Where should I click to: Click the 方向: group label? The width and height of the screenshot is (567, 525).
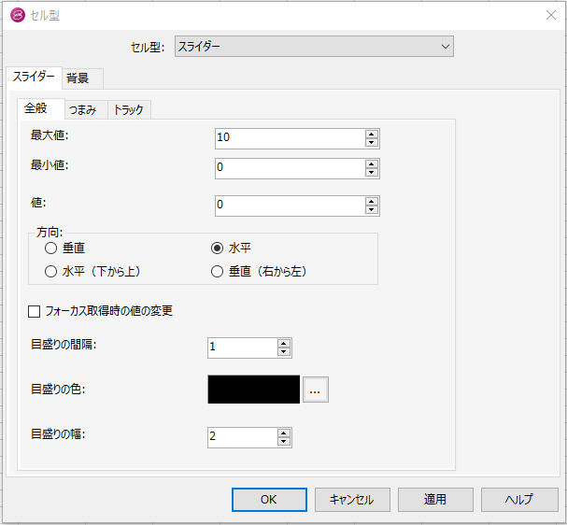50,232
